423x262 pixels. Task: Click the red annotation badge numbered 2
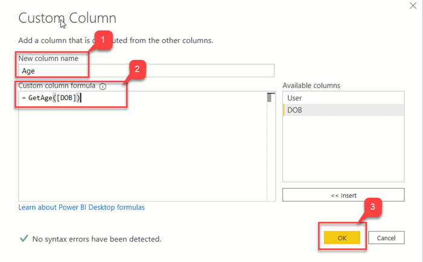coord(138,69)
